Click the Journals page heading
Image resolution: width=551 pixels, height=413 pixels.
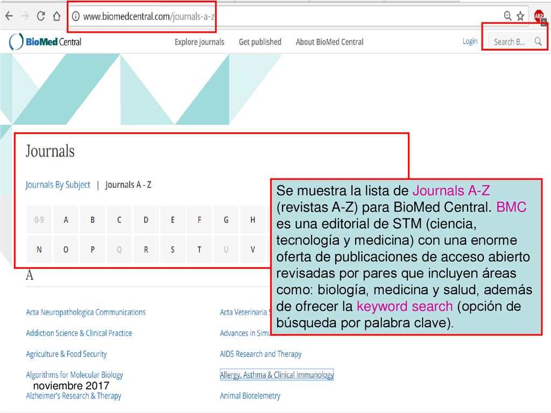click(50, 151)
